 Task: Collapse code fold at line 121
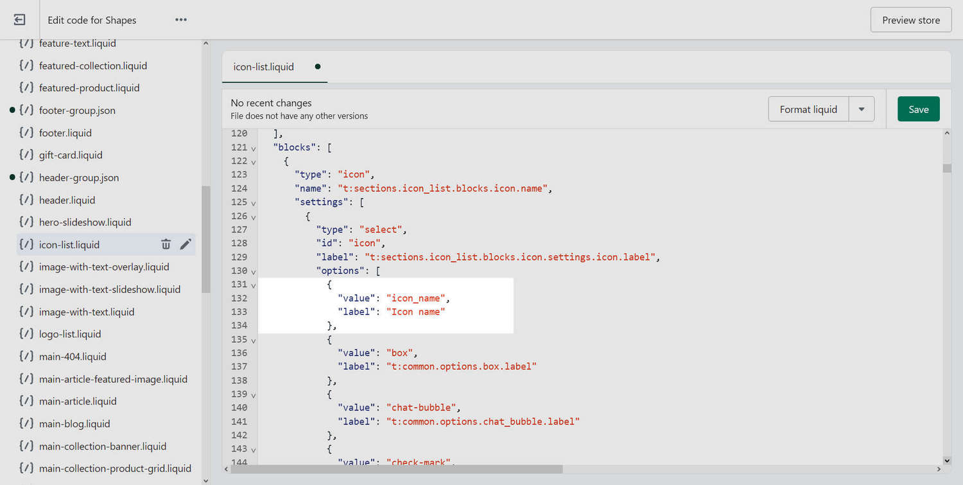click(x=253, y=148)
